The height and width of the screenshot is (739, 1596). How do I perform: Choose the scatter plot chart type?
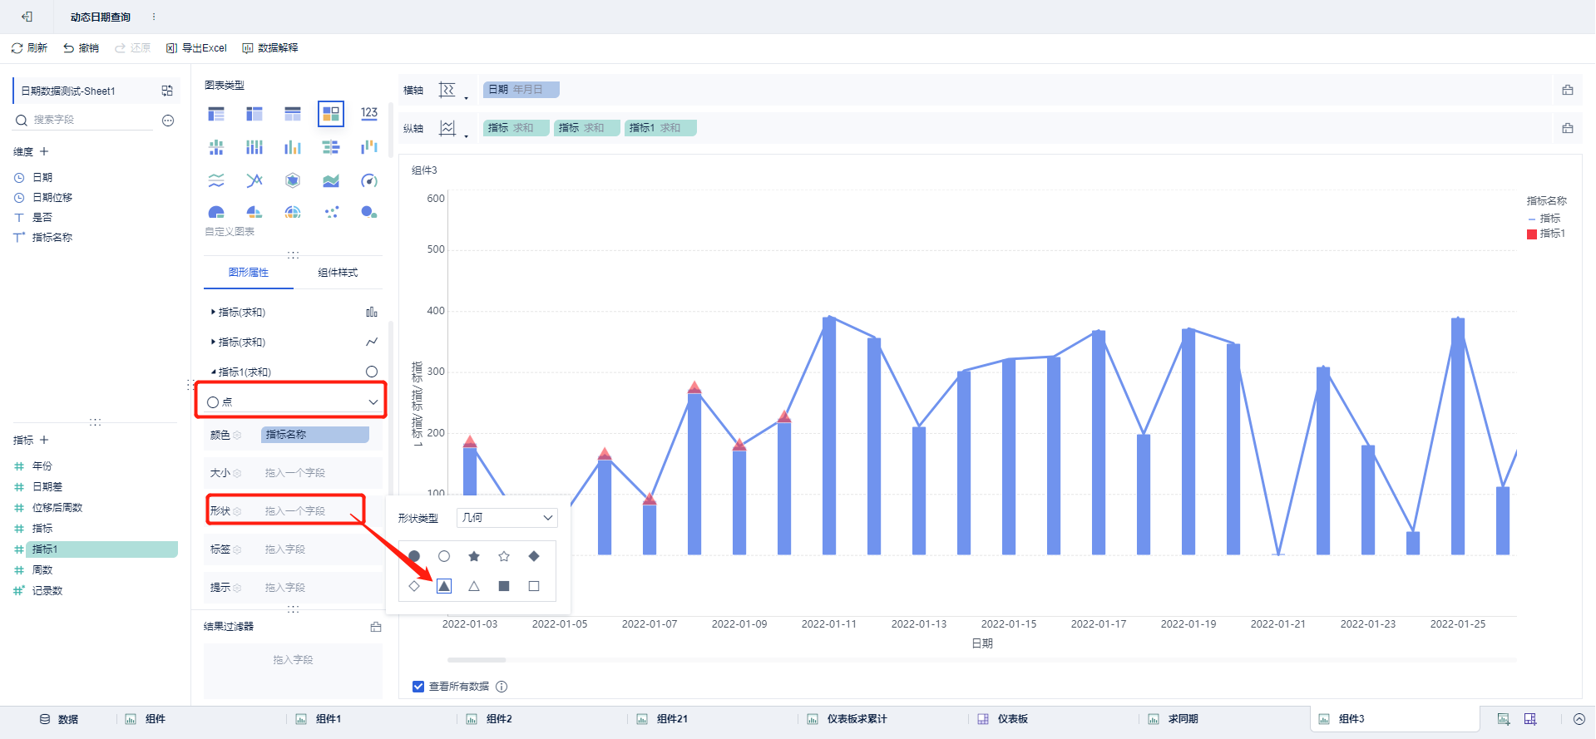pos(331,212)
